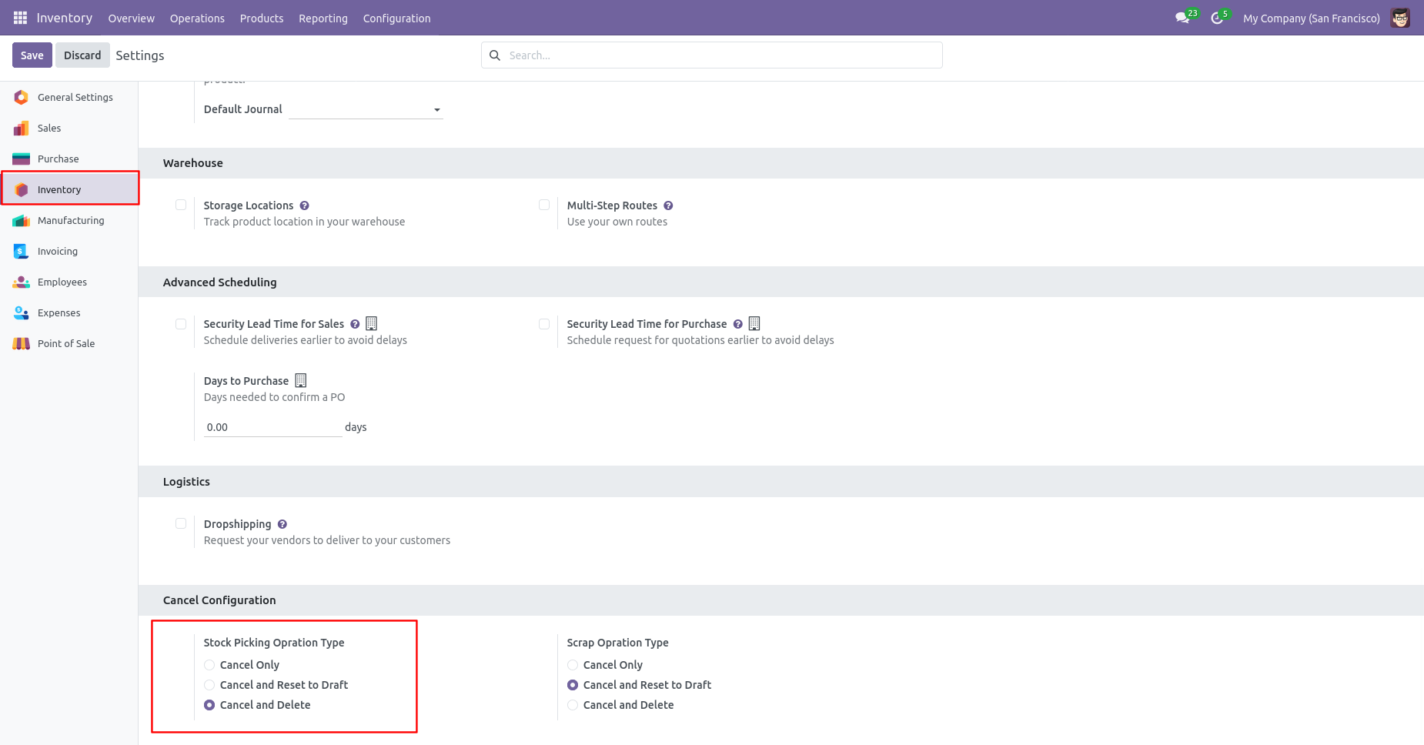Image resolution: width=1424 pixels, height=745 pixels.
Task: Open Expenses settings in the sidebar
Action: tap(69, 312)
